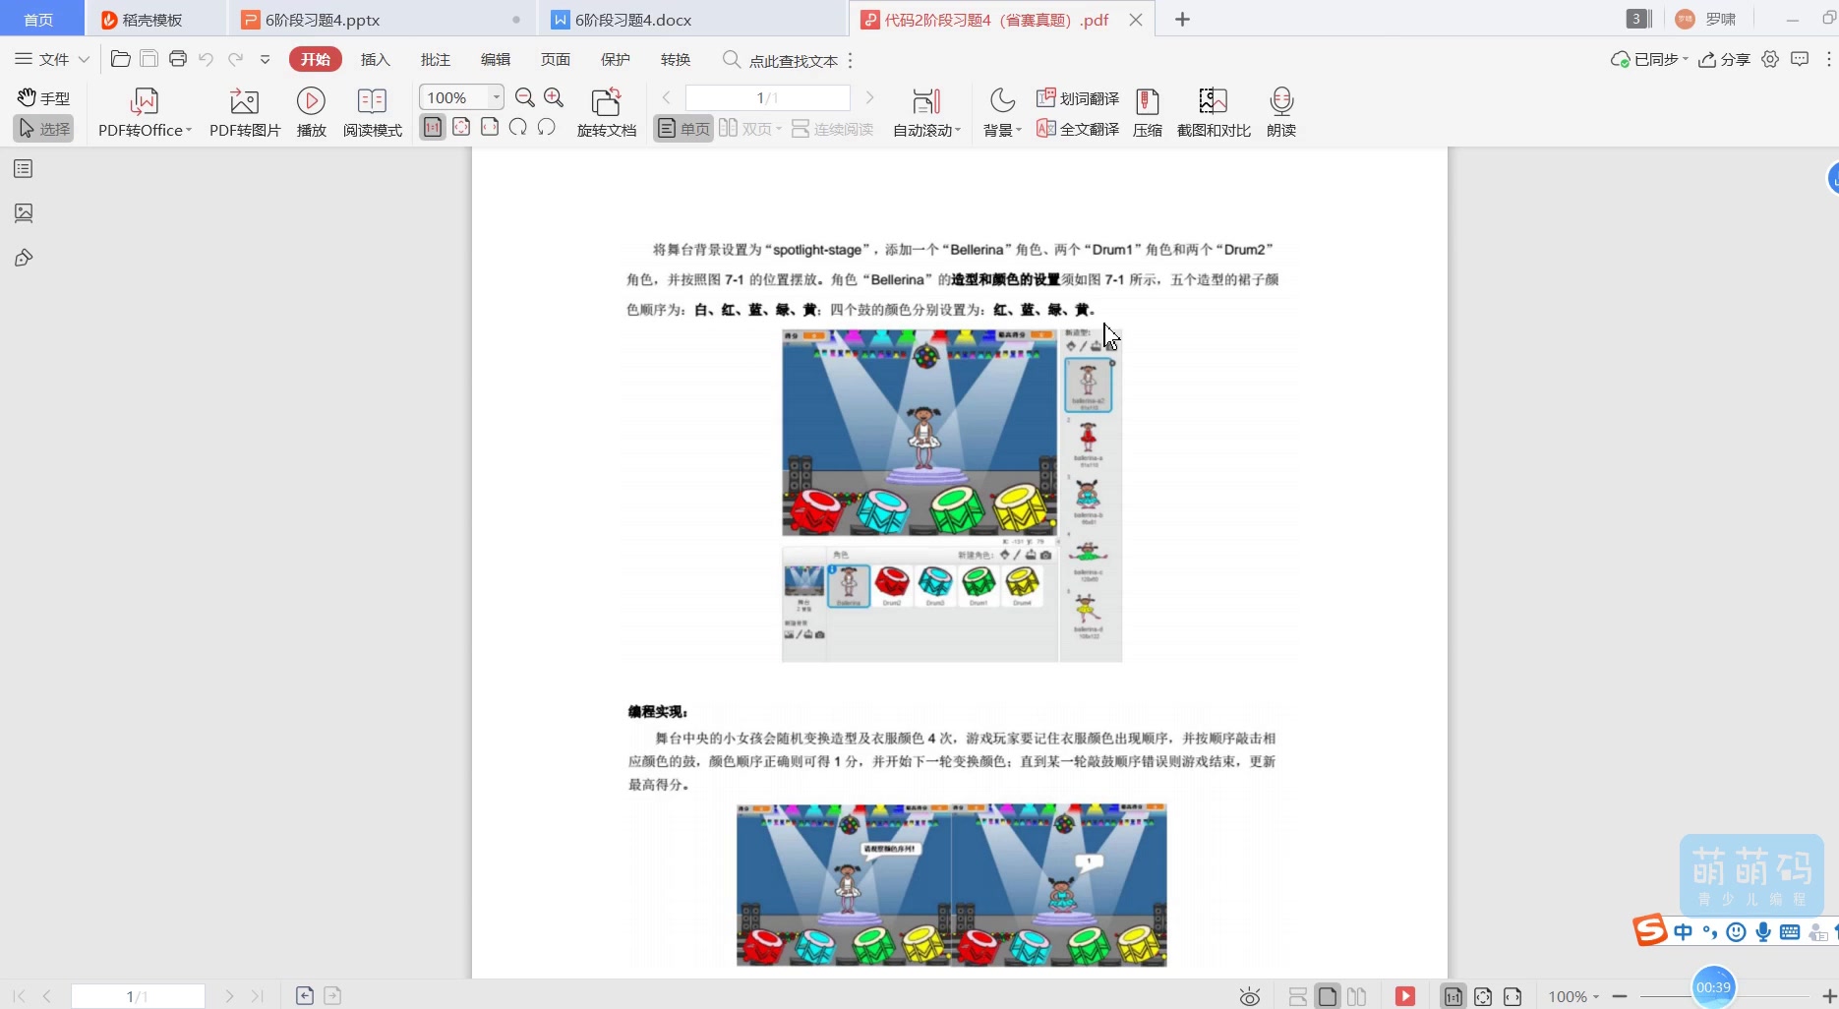Expand the 文件 file menu
This screenshot has height=1009, width=1839.
click(54, 59)
